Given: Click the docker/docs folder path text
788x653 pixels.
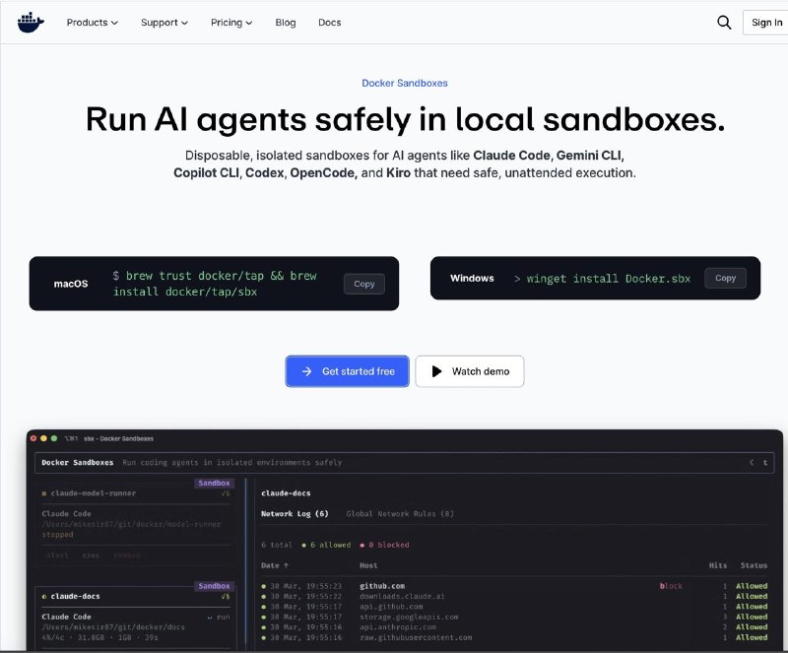Looking at the screenshot, I should [113, 627].
